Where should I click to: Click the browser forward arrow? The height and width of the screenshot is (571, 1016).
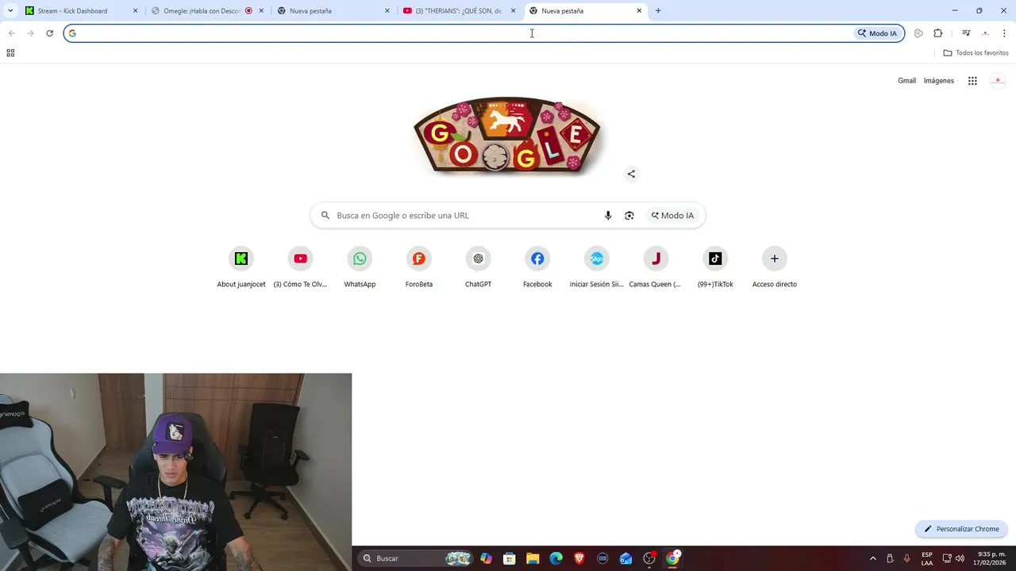click(30, 33)
